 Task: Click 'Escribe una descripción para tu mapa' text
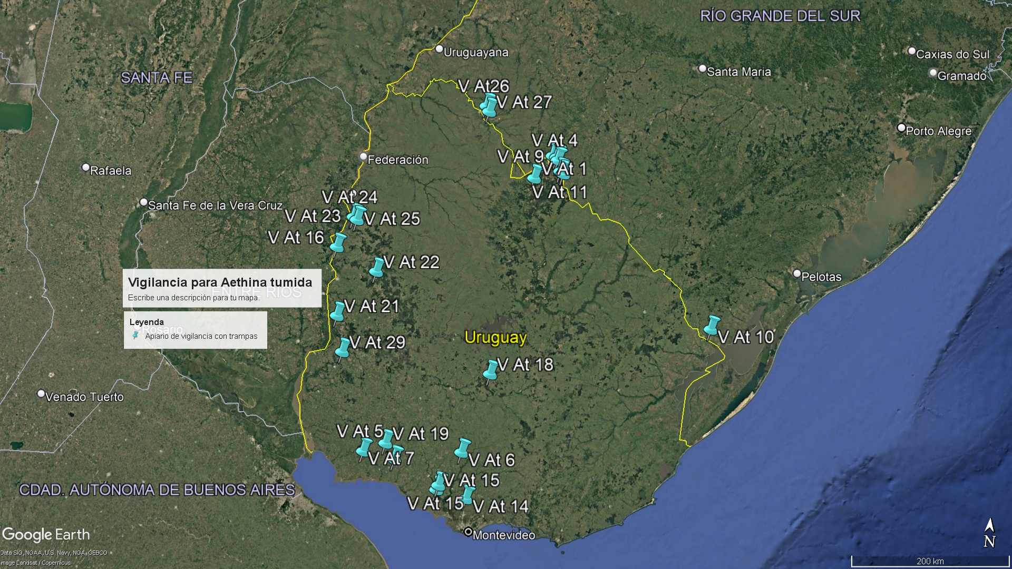[x=193, y=298]
